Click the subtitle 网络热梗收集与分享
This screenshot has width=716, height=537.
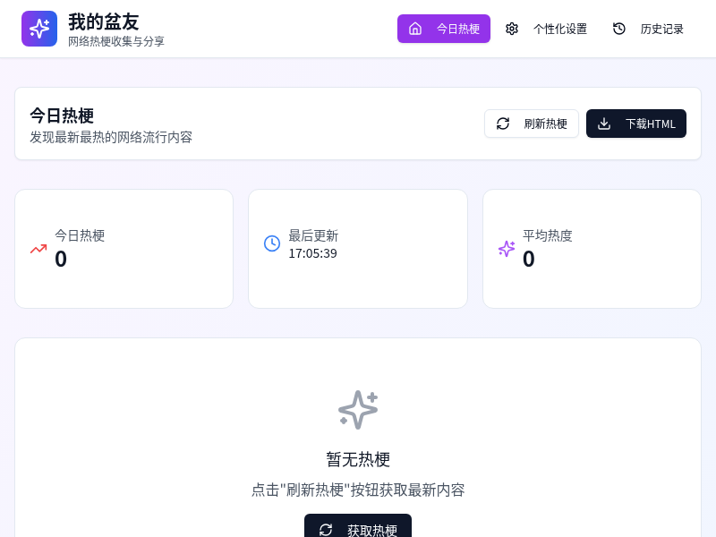pyautogui.click(x=116, y=41)
